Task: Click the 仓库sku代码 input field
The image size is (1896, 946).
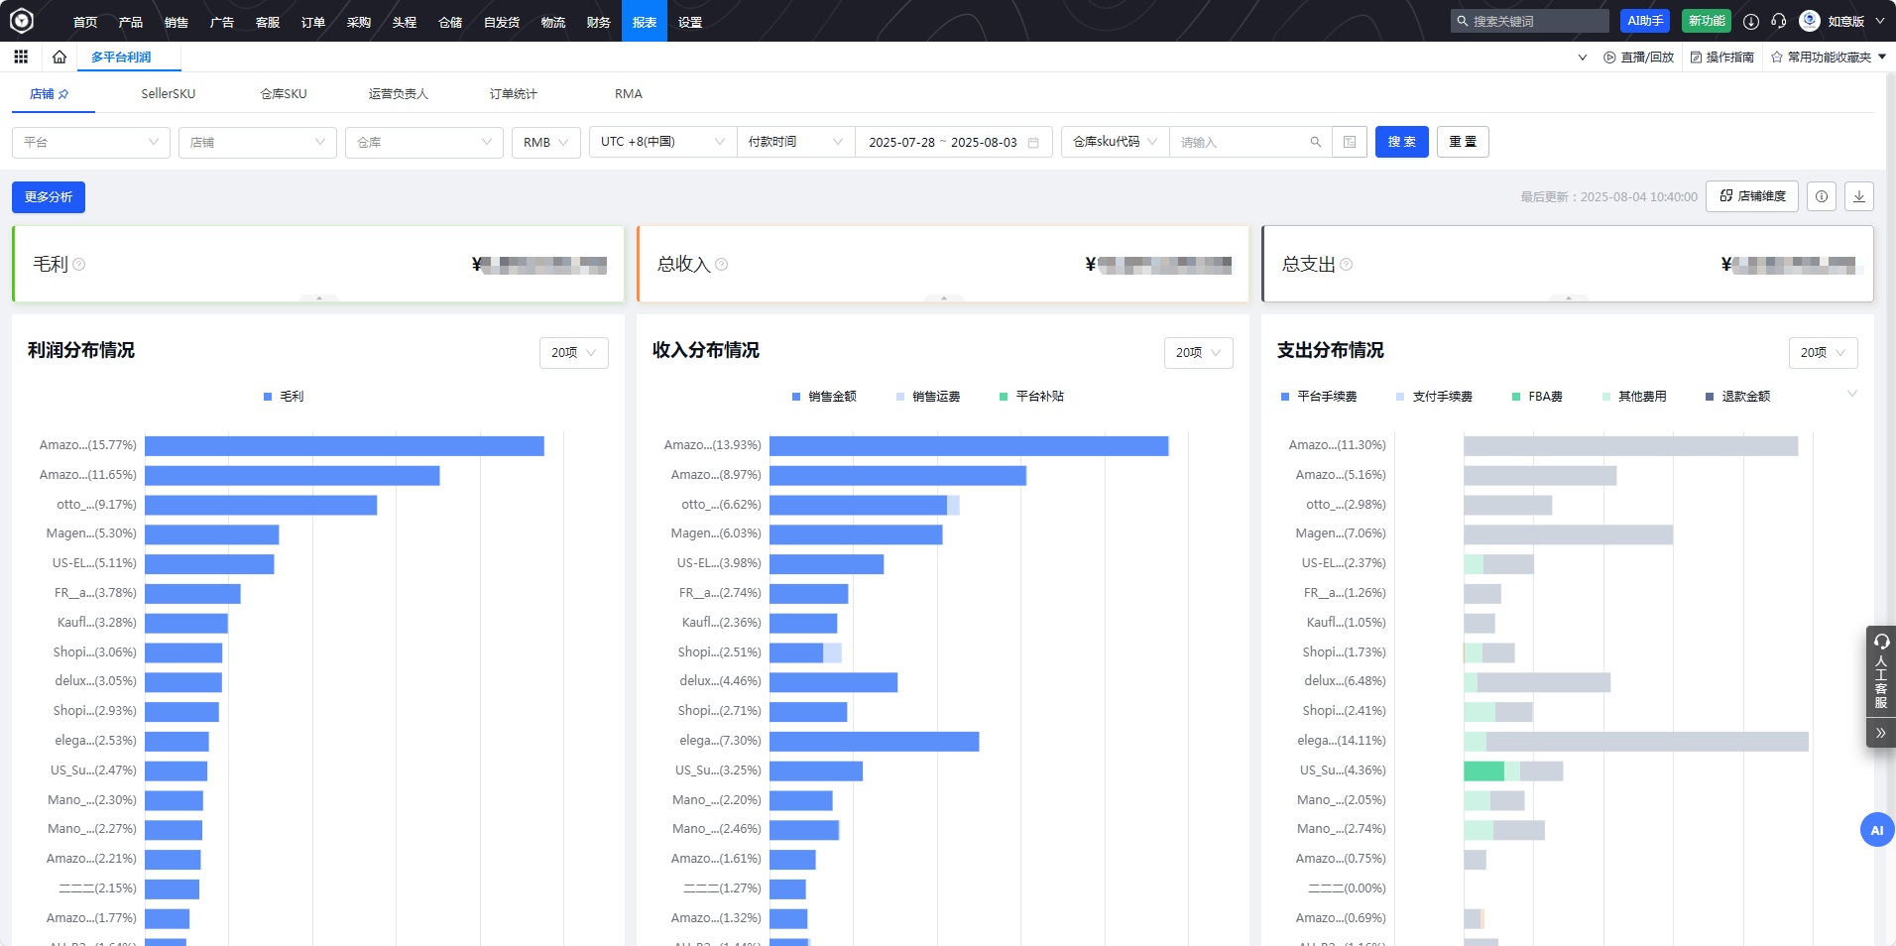Action: click(x=1244, y=142)
